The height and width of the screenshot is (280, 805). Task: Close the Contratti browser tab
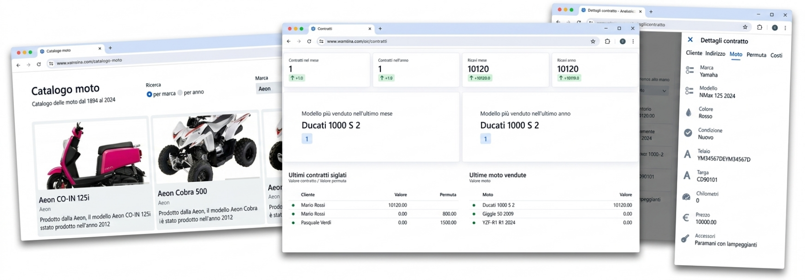370,29
